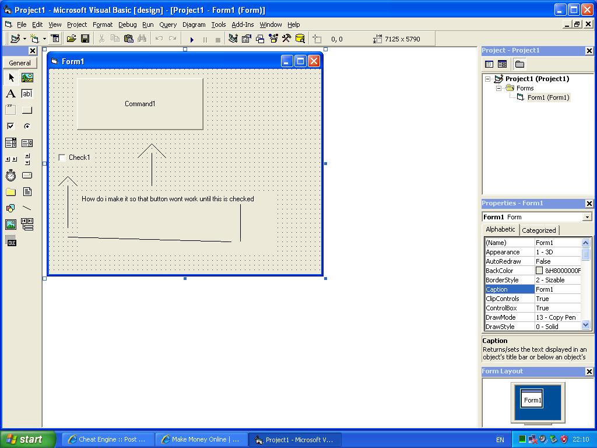Collapse the Project1 root tree node
The width and height of the screenshot is (597, 448).
(x=488, y=79)
